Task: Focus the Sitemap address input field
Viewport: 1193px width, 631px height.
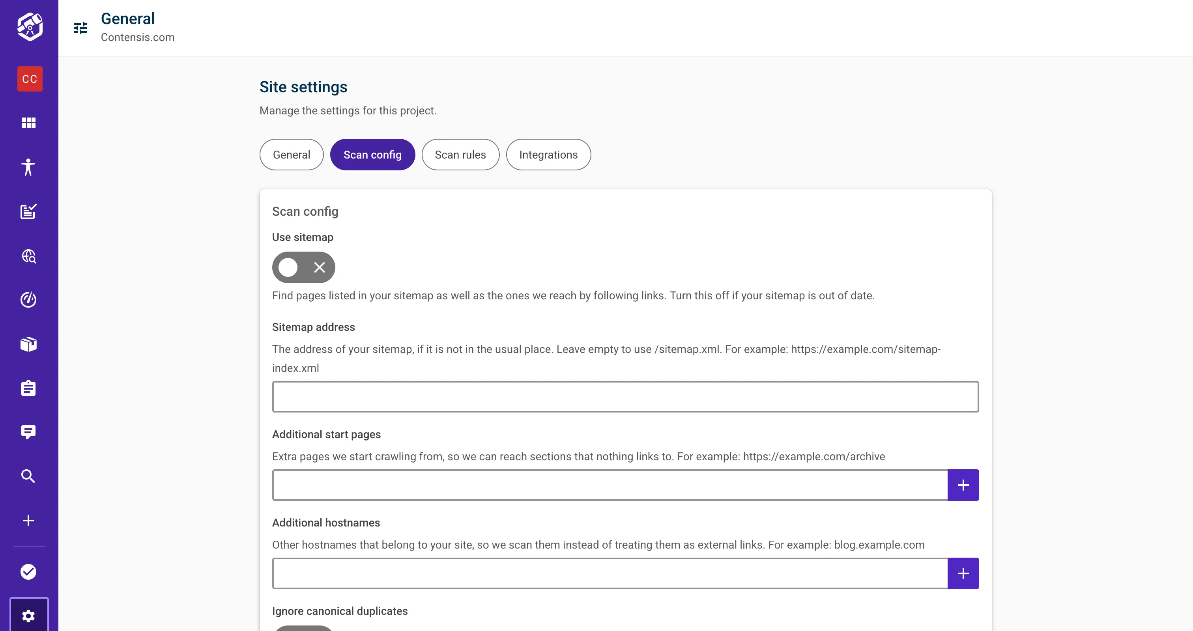Action: (x=625, y=397)
